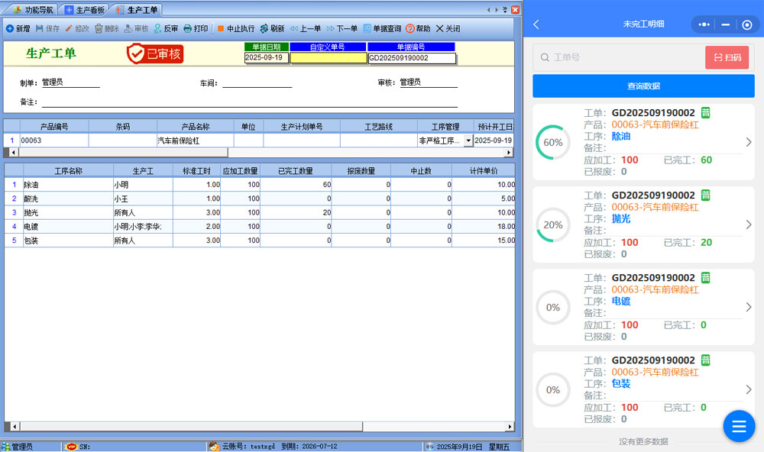Open 帮助 (Help) from the toolbar
The width and height of the screenshot is (764, 452).
(418, 28)
